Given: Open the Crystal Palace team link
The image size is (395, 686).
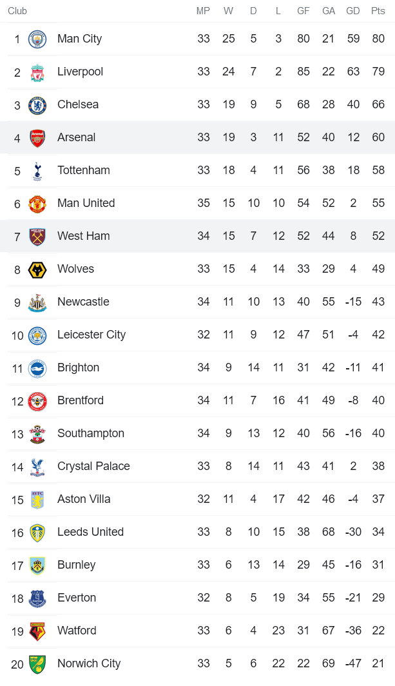Looking at the screenshot, I should coord(93,466).
